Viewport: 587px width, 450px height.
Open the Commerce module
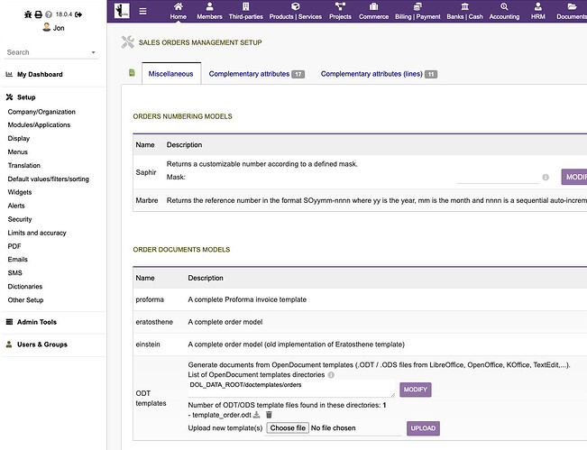click(373, 11)
